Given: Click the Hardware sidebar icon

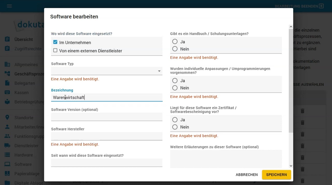Looking at the screenshot, I should (x=7, y=155).
